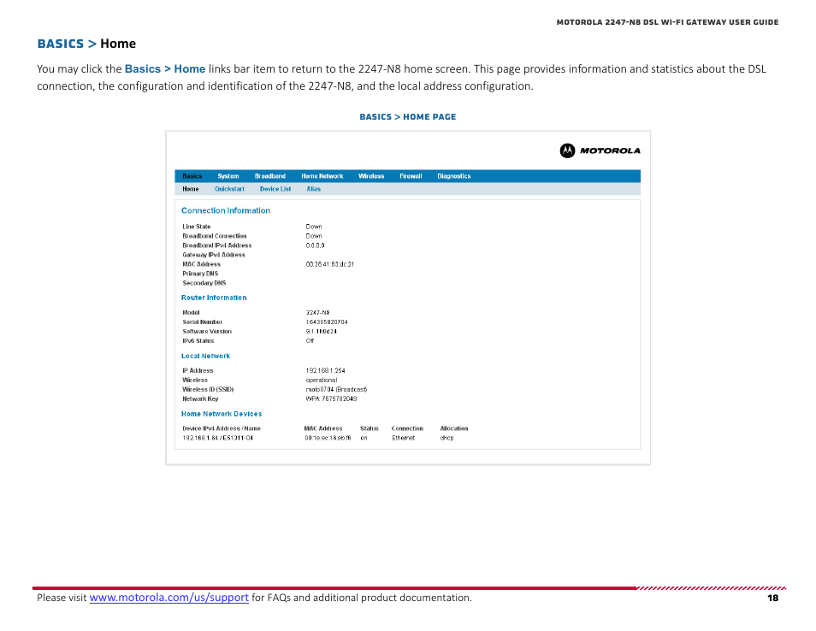Open the Device List sub-menu link
Screen dimensions: 816x631
275,189
